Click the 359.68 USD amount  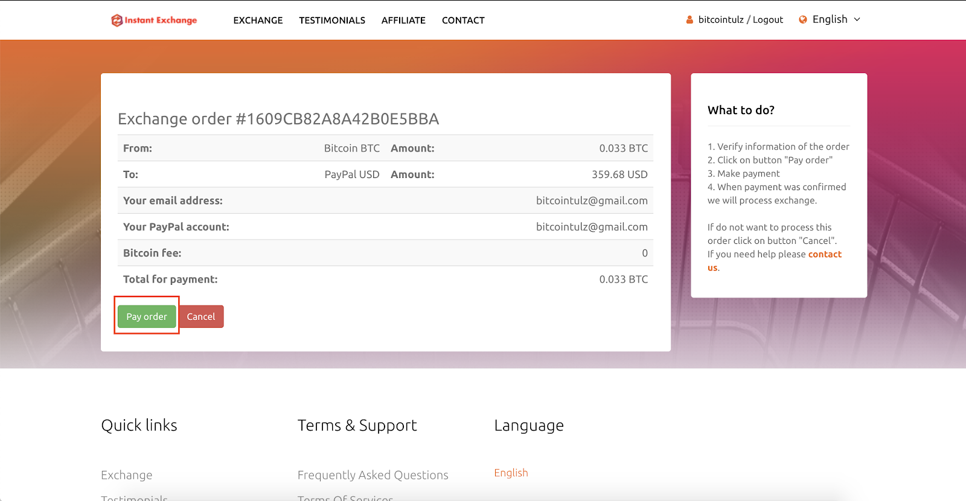[x=619, y=174]
